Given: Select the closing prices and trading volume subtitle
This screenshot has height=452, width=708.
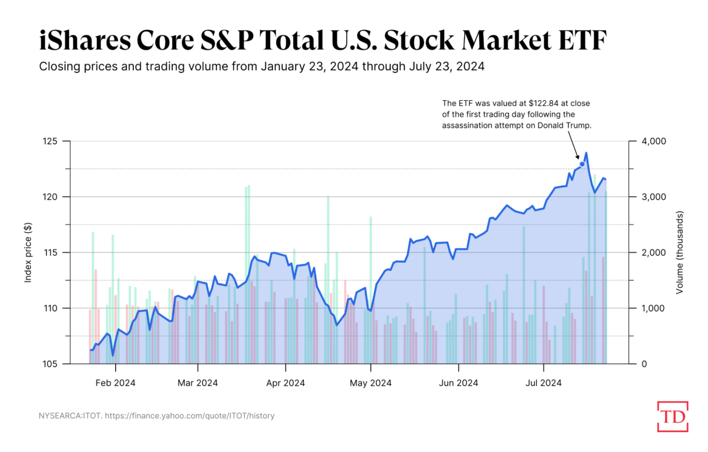Looking at the screenshot, I should [261, 67].
